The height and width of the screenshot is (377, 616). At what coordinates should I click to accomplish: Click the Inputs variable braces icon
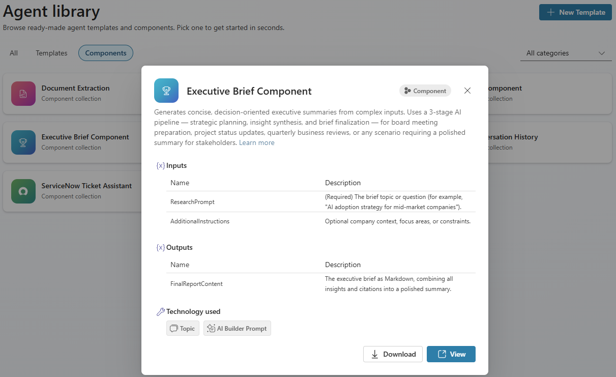click(160, 166)
